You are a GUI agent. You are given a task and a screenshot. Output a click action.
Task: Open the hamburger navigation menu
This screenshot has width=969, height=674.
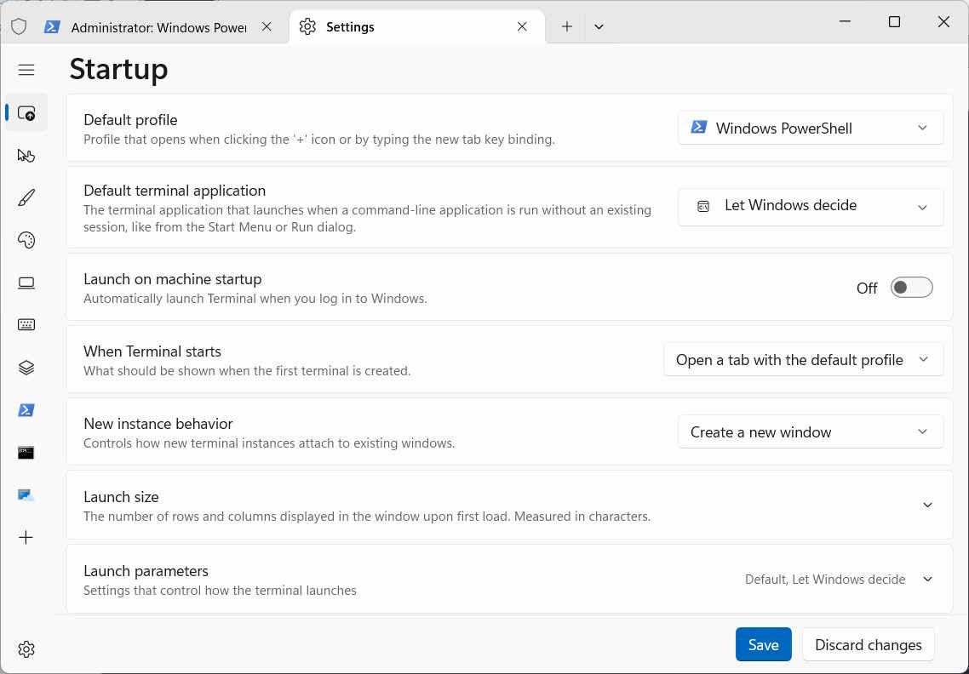(x=26, y=70)
